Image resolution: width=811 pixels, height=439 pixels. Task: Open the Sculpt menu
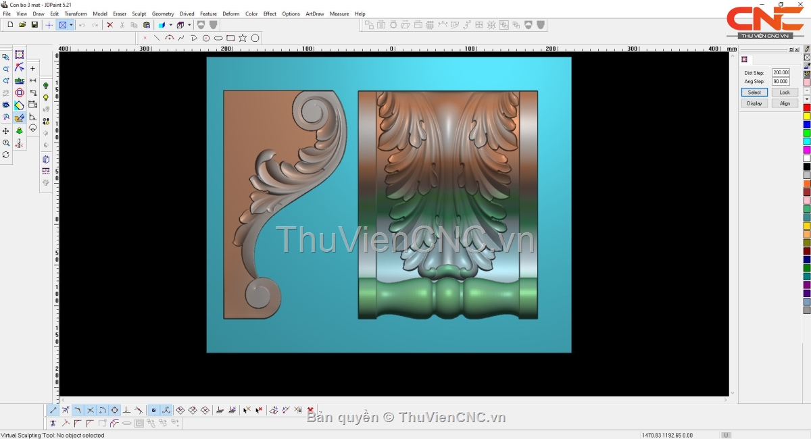[139, 14]
